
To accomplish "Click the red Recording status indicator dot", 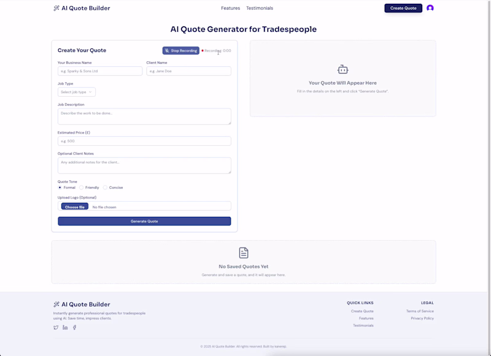I will 203,50.
